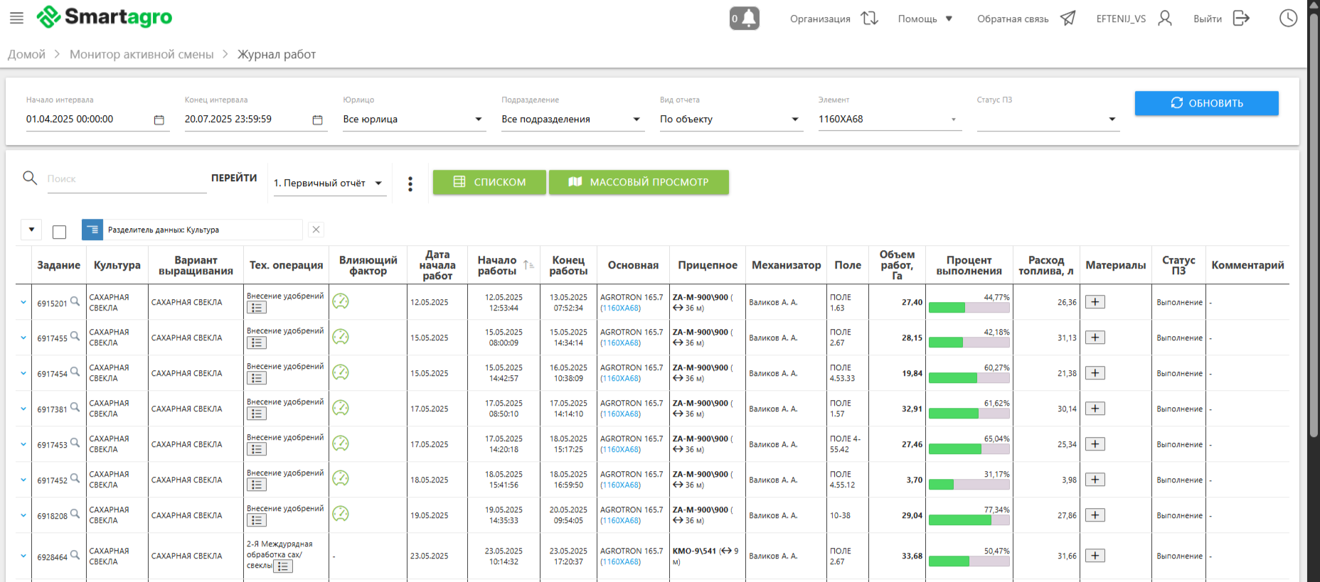1320x582 pixels.
Task: Add materials using plus for task 6917381
Action: [x=1095, y=409]
